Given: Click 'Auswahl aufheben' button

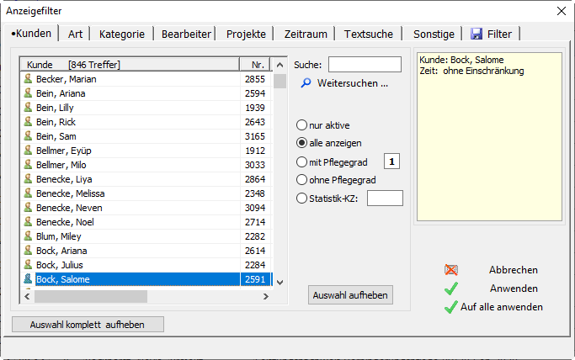Looking at the screenshot, I should 350,295.
